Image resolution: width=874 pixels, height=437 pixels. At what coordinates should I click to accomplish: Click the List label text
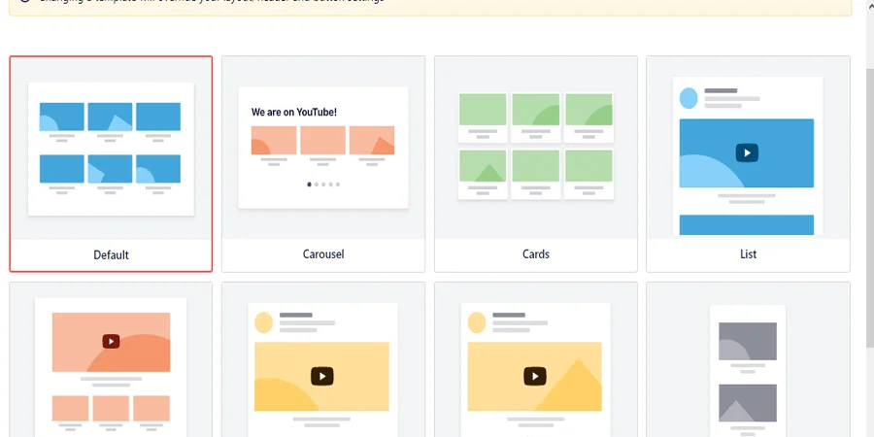pyautogui.click(x=748, y=254)
